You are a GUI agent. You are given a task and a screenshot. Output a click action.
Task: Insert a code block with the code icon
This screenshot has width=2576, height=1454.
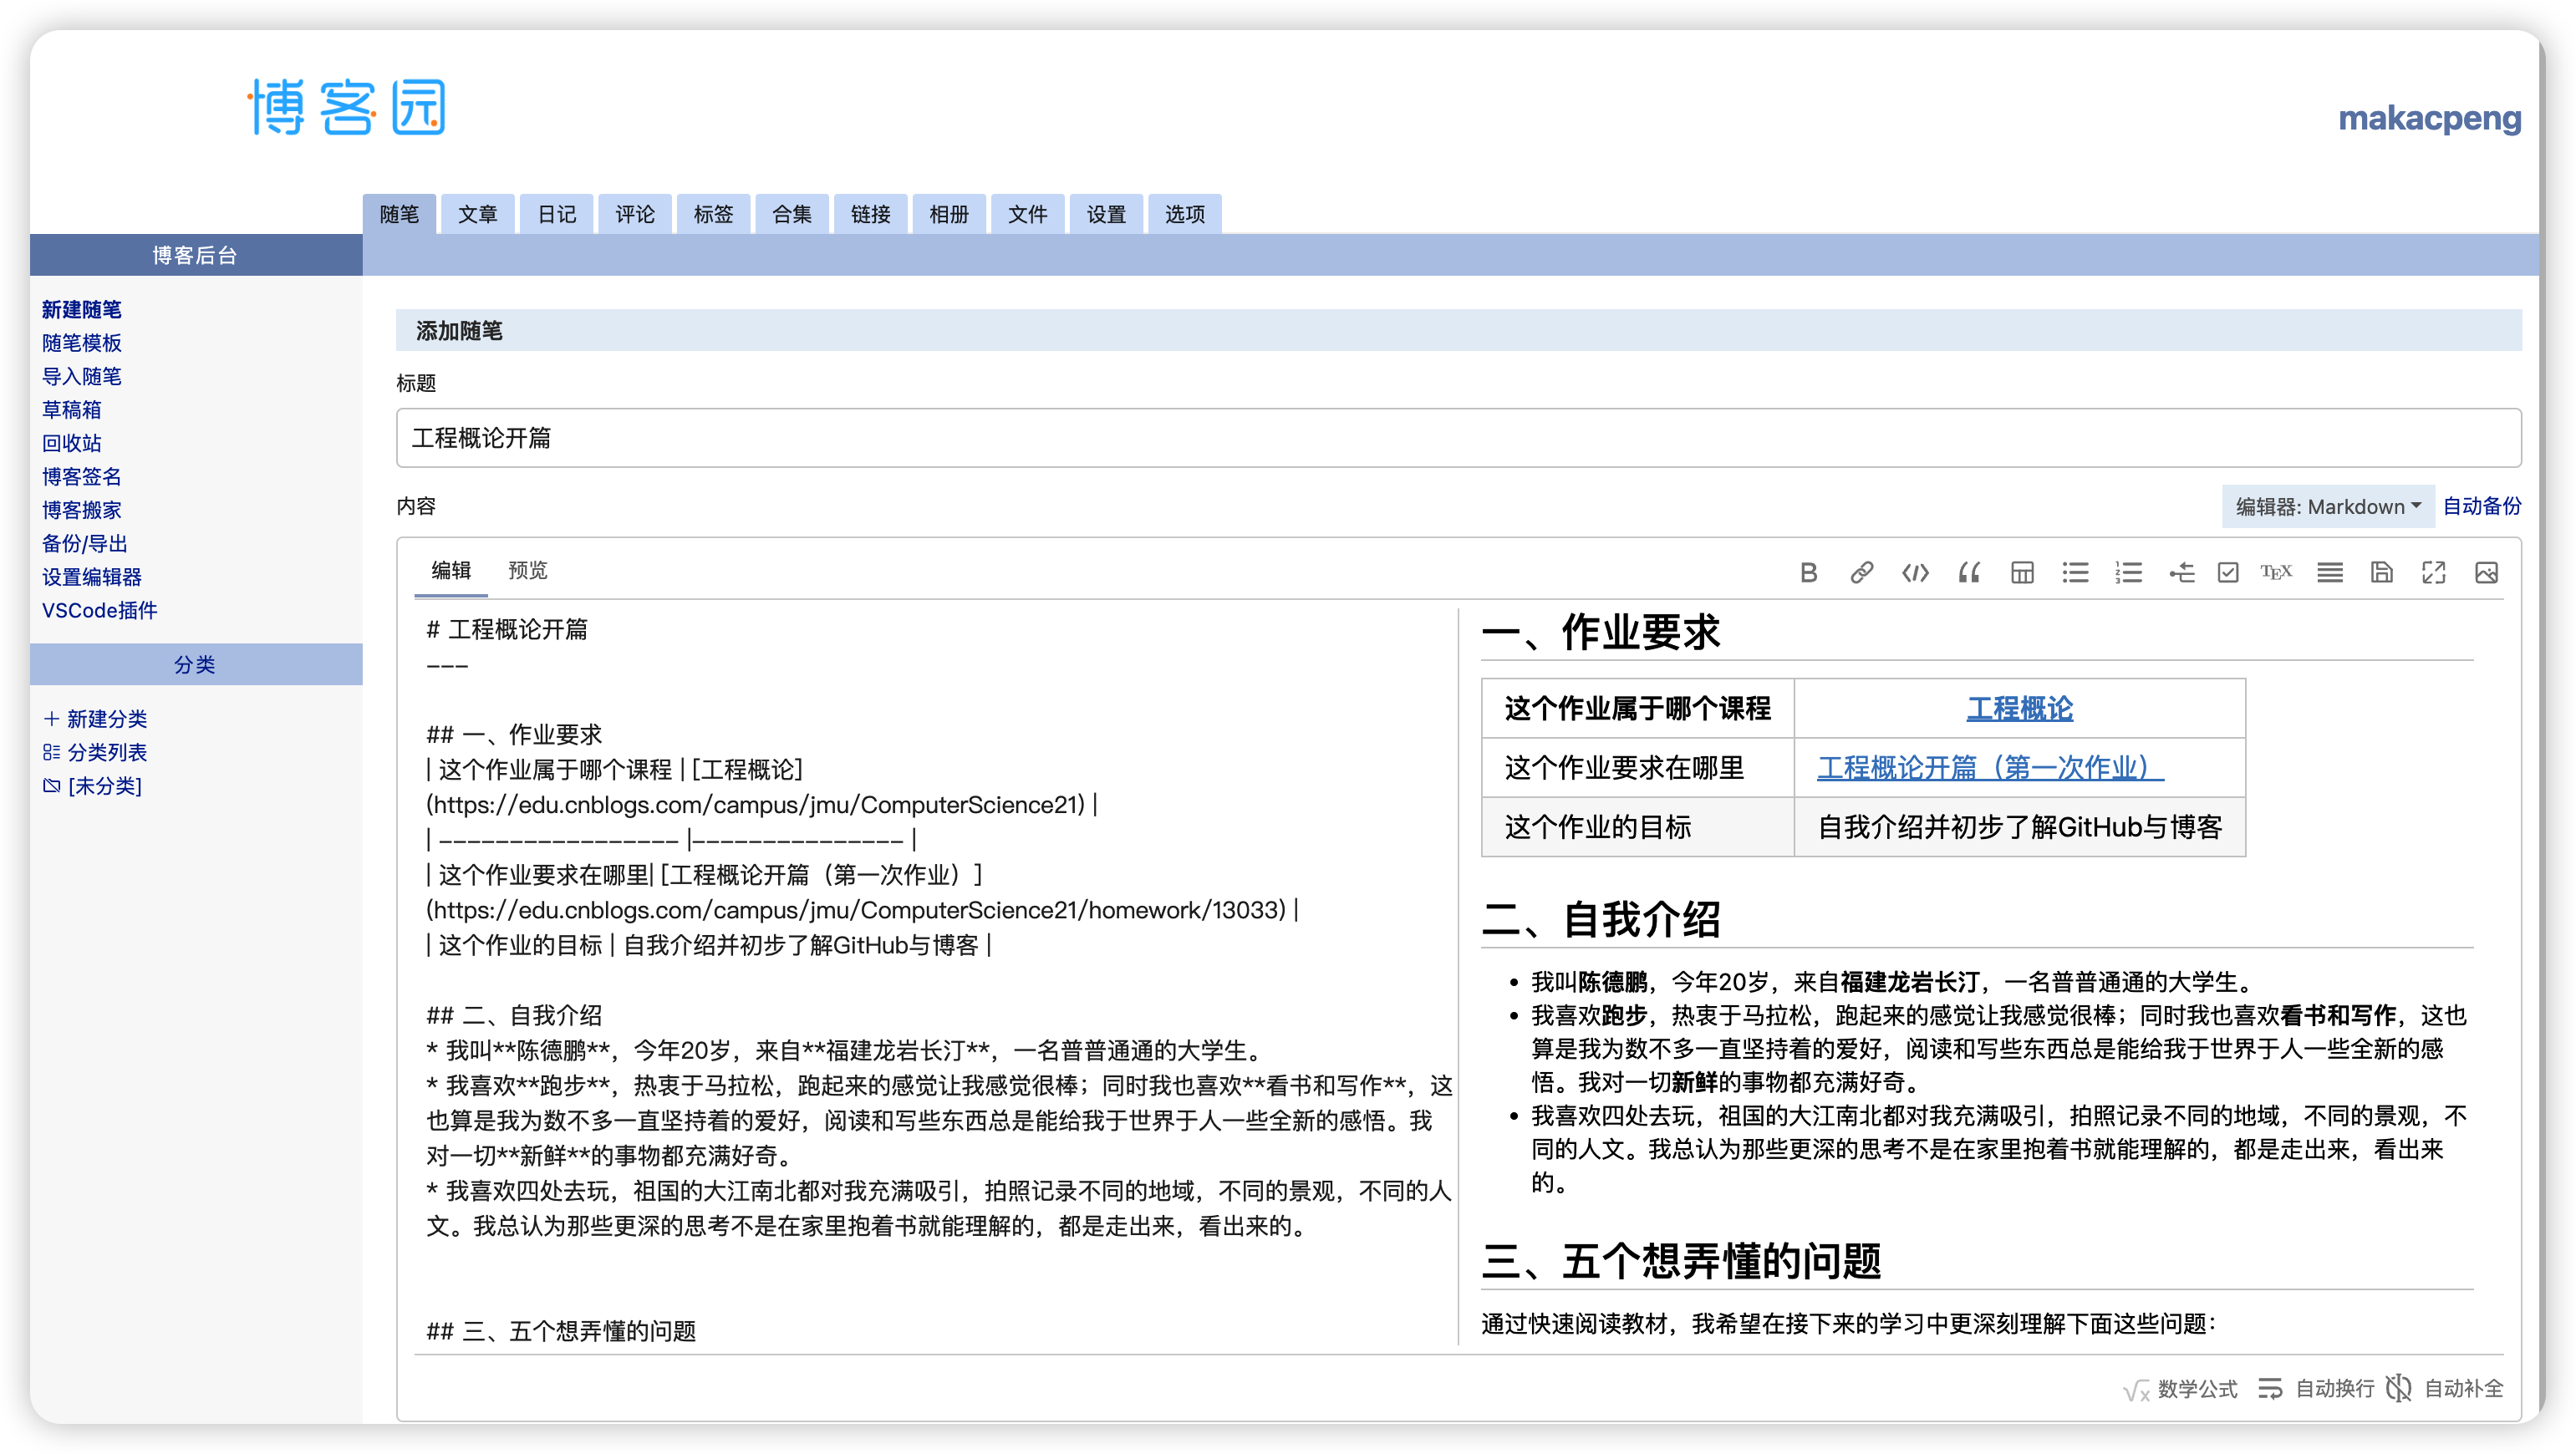(x=1915, y=572)
